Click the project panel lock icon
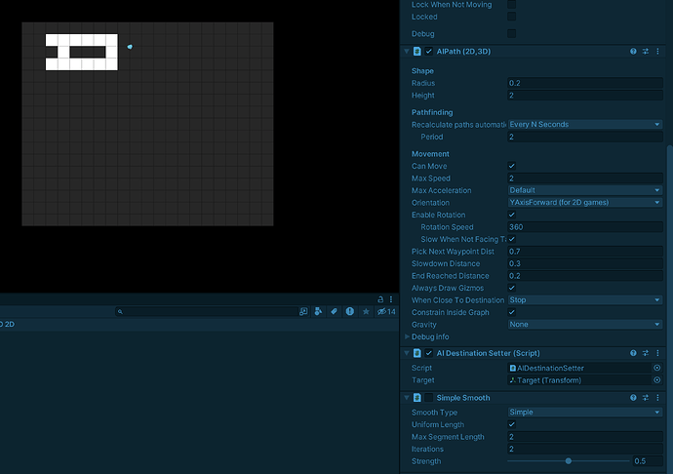Screen dimensions: 673x474 coord(380,299)
